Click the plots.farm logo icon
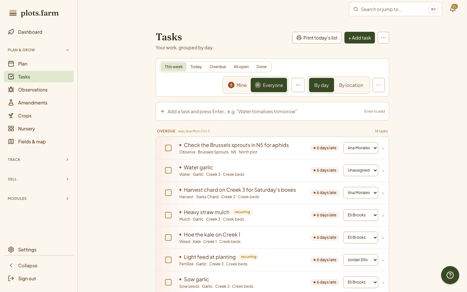The image size is (467, 292). click(13, 13)
